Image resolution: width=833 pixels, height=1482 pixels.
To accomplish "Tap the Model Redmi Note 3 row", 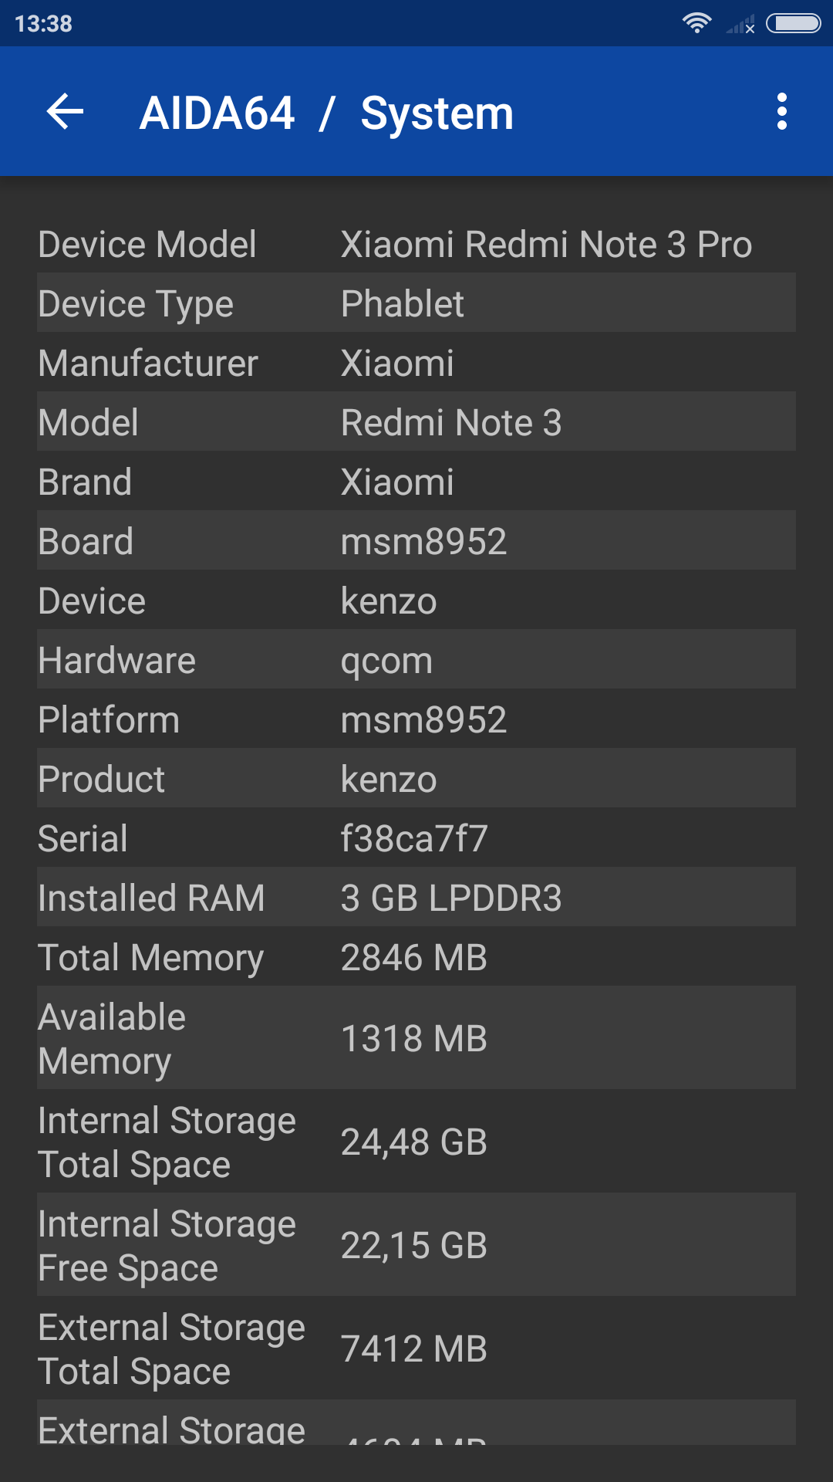I will click(x=416, y=422).
